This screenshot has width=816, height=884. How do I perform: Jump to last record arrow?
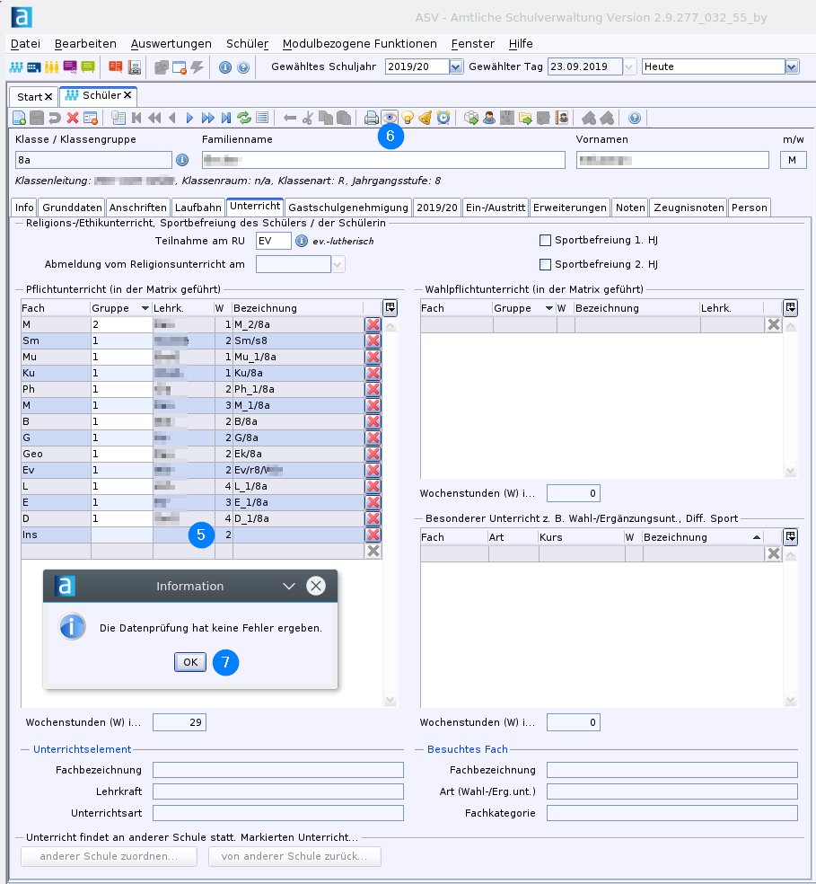(x=226, y=118)
